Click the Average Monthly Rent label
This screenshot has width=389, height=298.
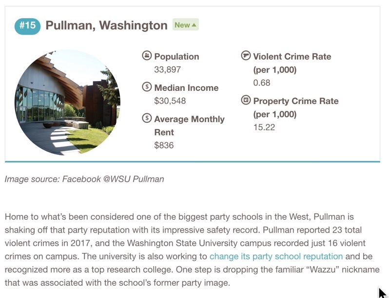[189, 126]
